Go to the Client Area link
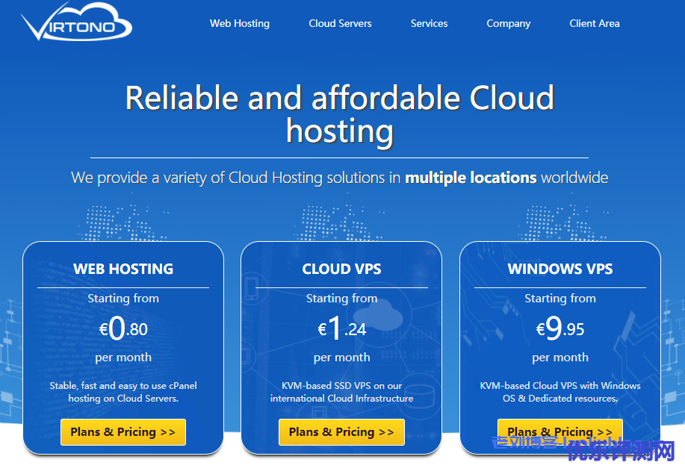Viewport: 685px width, 471px height. point(594,23)
